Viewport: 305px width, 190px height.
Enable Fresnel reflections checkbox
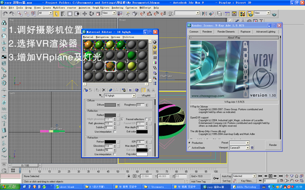pos(146,119)
